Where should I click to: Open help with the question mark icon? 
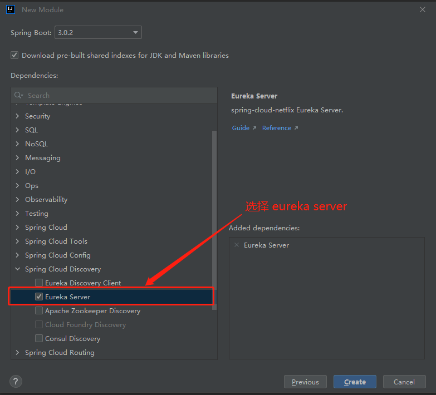tap(16, 381)
